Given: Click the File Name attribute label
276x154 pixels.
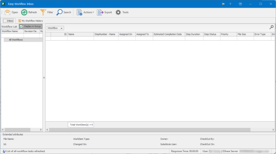Looking at the screenshot, I should tap(9, 139).
